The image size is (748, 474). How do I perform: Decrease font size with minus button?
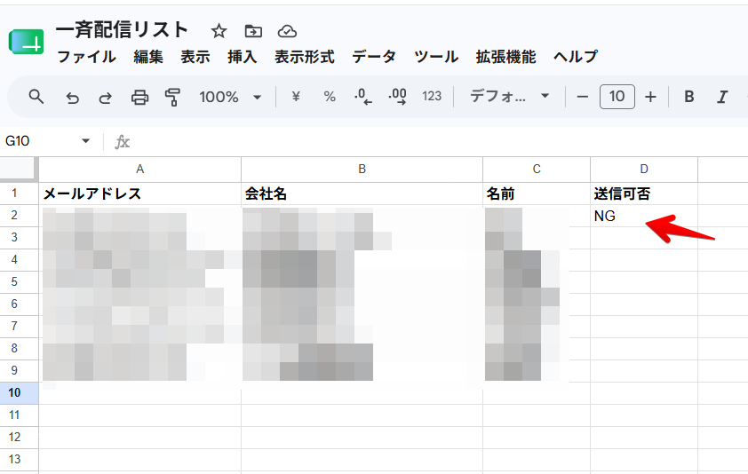(x=583, y=97)
